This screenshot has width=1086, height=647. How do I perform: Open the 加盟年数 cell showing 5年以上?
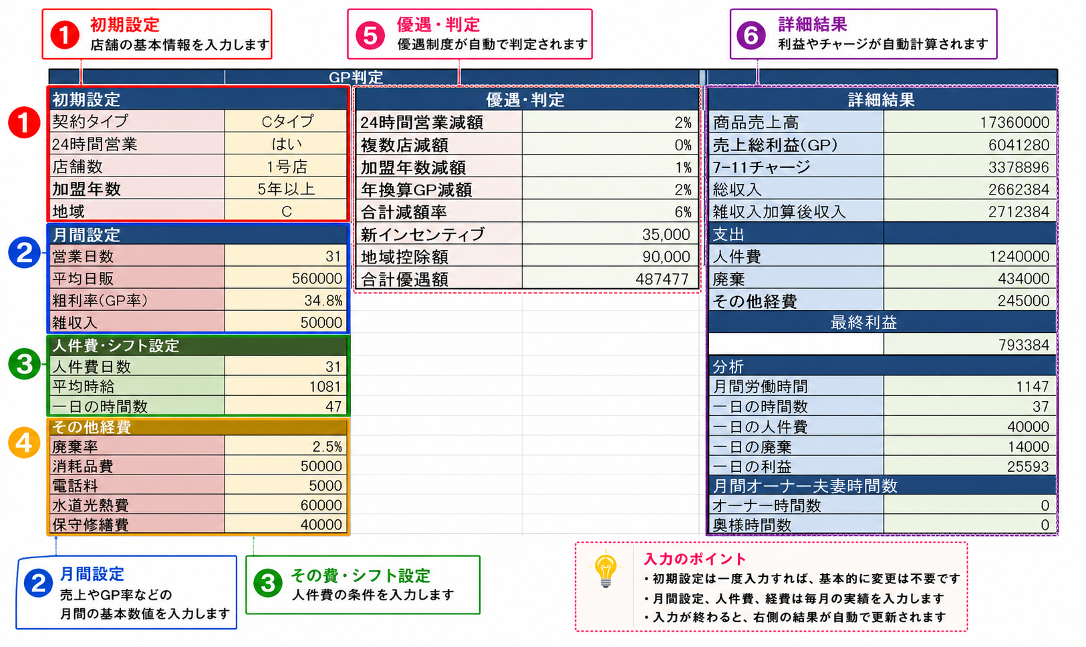click(286, 188)
